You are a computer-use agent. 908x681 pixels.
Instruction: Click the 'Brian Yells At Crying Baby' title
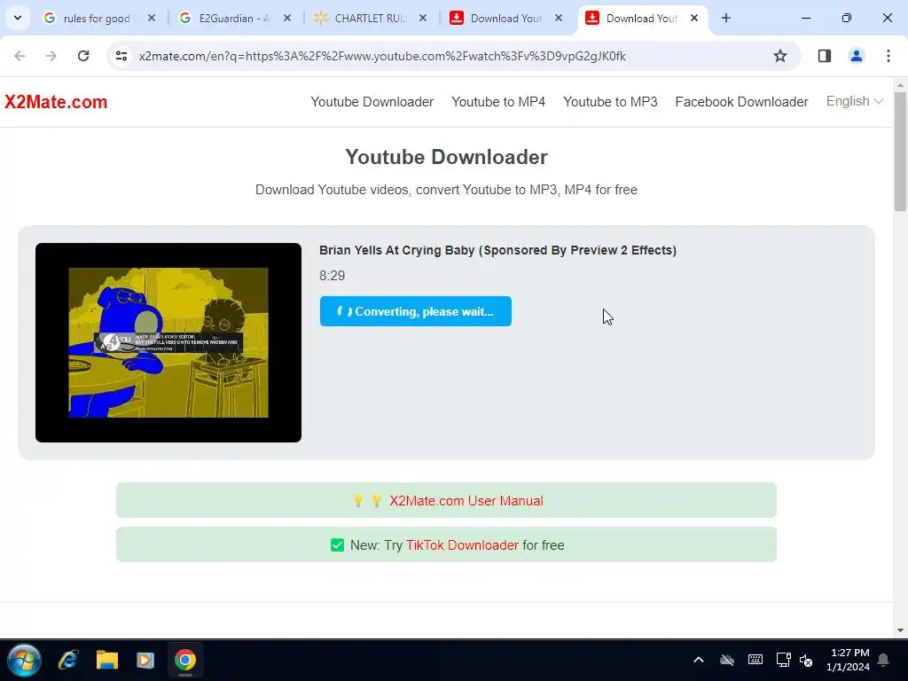(x=498, y=251)
